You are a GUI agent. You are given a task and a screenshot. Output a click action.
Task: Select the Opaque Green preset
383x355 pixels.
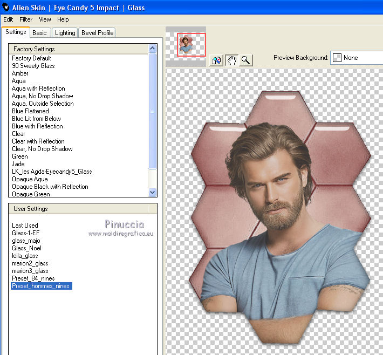[31, 194]
